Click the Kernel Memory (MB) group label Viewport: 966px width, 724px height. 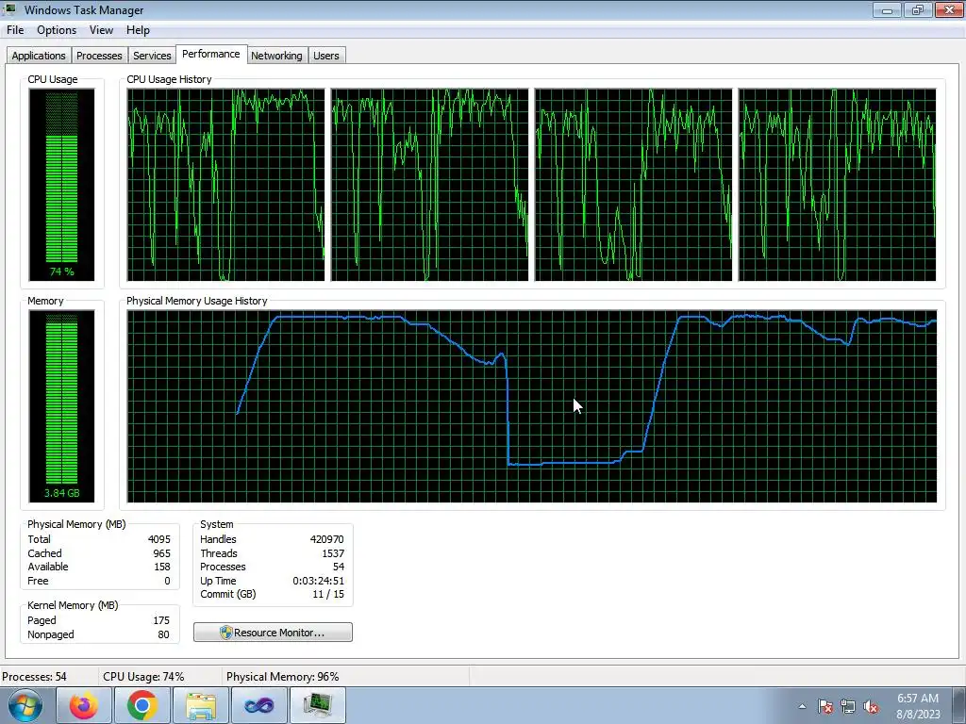point(73,606)
